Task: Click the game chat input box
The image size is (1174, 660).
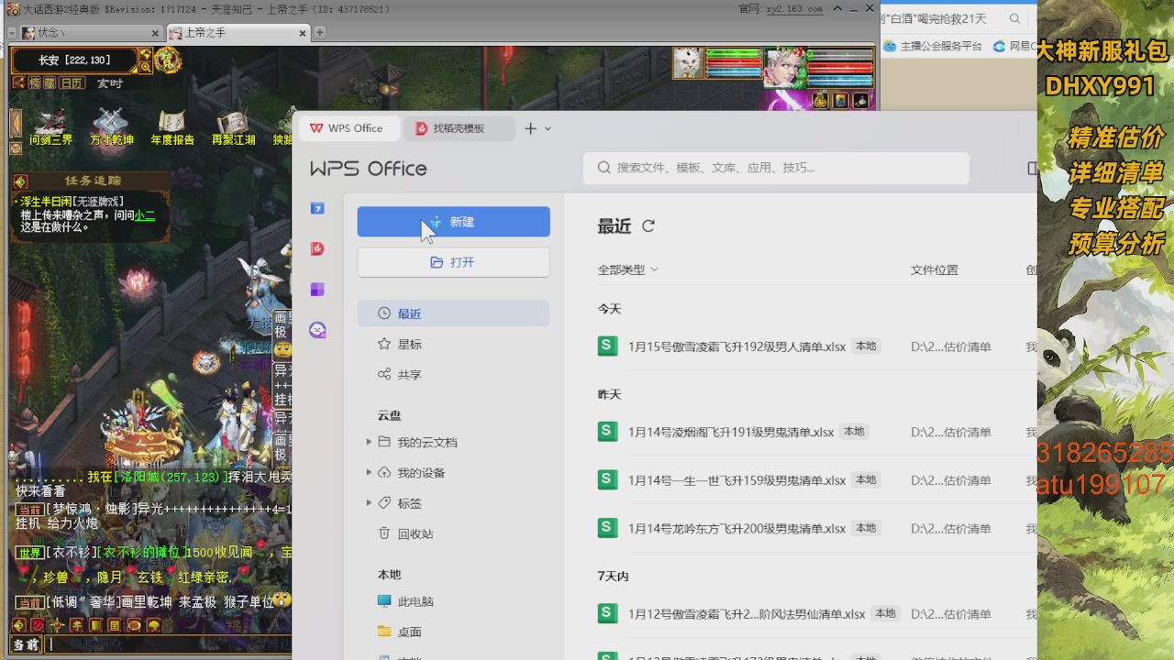Action: 170,644
